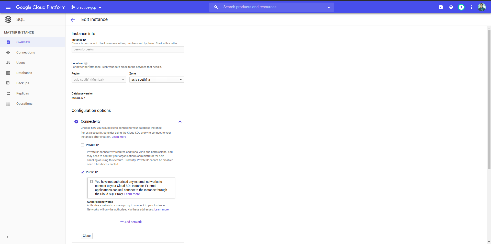Click the page vertical scrollbar
This screenshot has height=244, width=491.
(489, 99)
